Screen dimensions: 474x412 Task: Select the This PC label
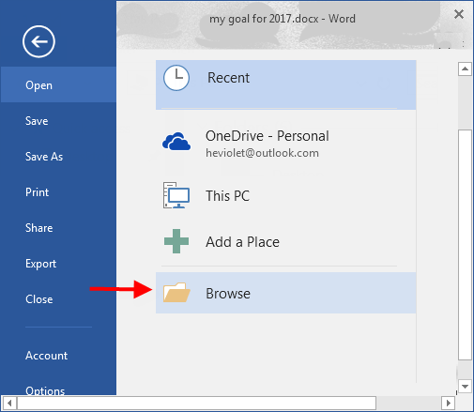point(227,196)
